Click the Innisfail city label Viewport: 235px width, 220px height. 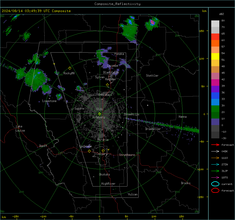point(105,95)
